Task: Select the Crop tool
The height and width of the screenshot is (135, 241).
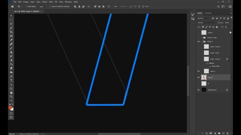Action: [11, 32]
